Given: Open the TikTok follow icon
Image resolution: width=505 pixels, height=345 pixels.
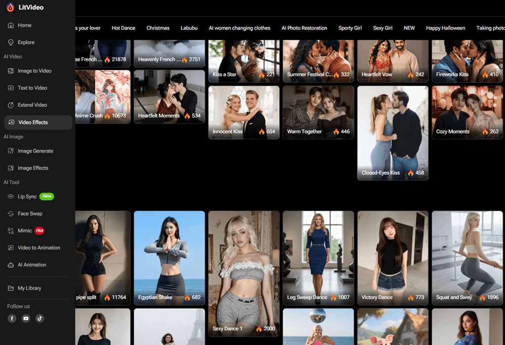Looking at the screenshot, I should 39,318.
